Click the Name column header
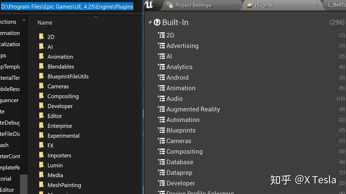Image resolution: width=346 pixels, height=194 pixels. (45, 23)
